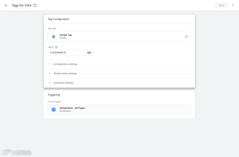The image size is (239, 157).
Task: Click the Triggering section header
Action: click(54, 95)
